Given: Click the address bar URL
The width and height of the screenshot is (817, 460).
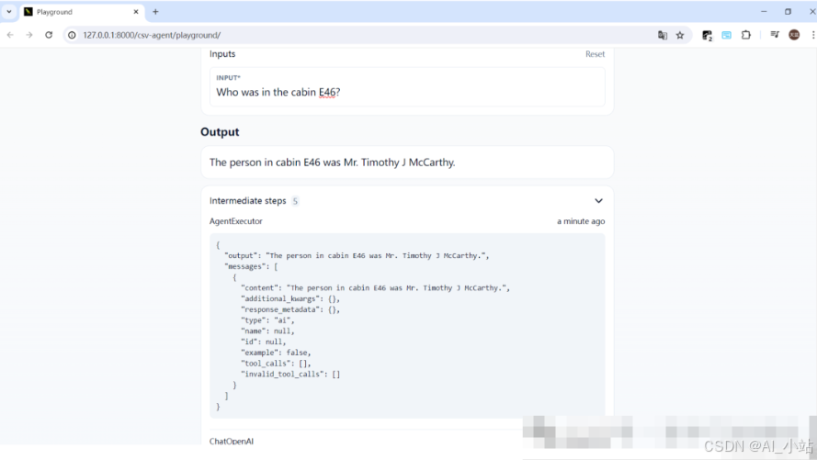Looking at the screenshot, I should click(152, 35).
